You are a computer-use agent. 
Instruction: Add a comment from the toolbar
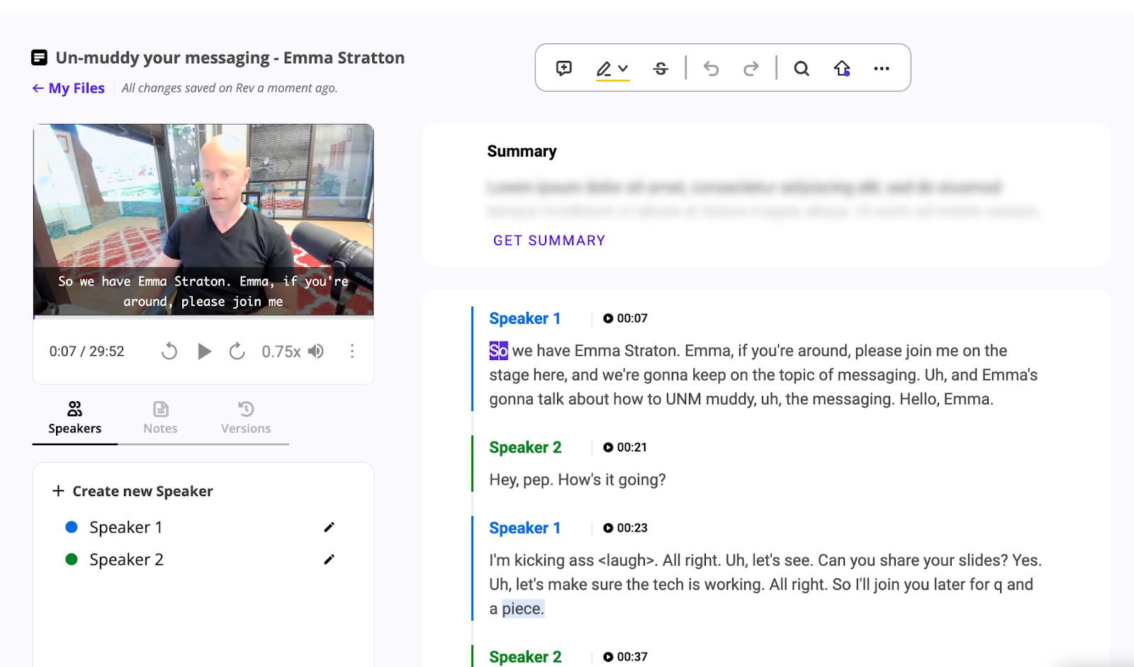point(564,68)
